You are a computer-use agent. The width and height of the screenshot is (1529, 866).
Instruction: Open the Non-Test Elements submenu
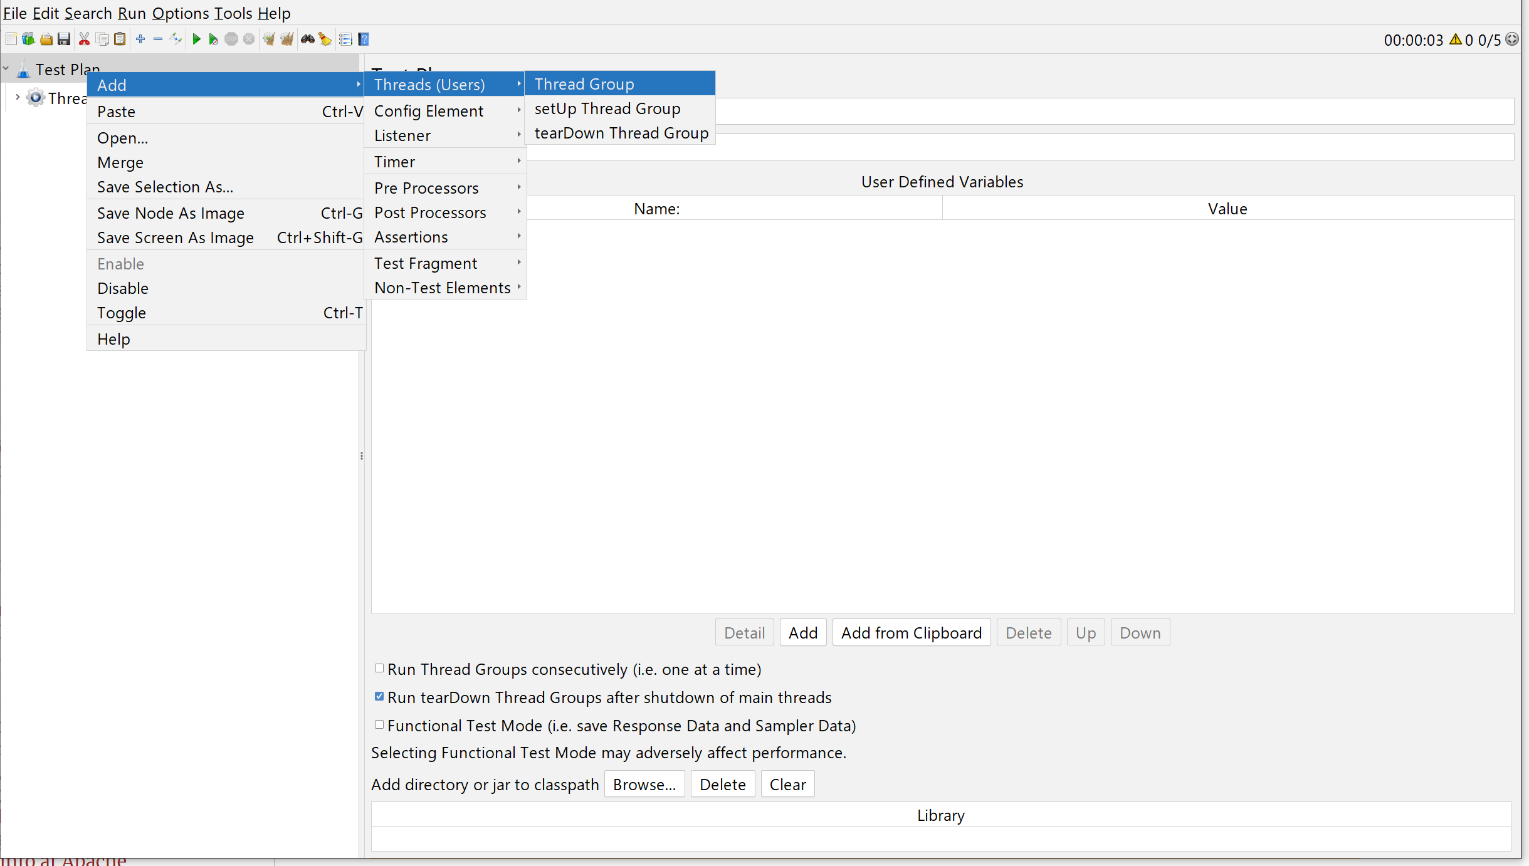point(445,288)
